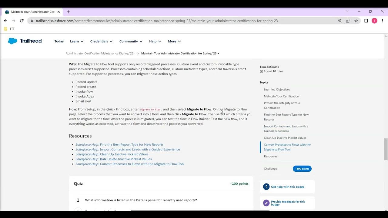
Task: Click the share page icon in address bar
Action: [x=348, y=21]
